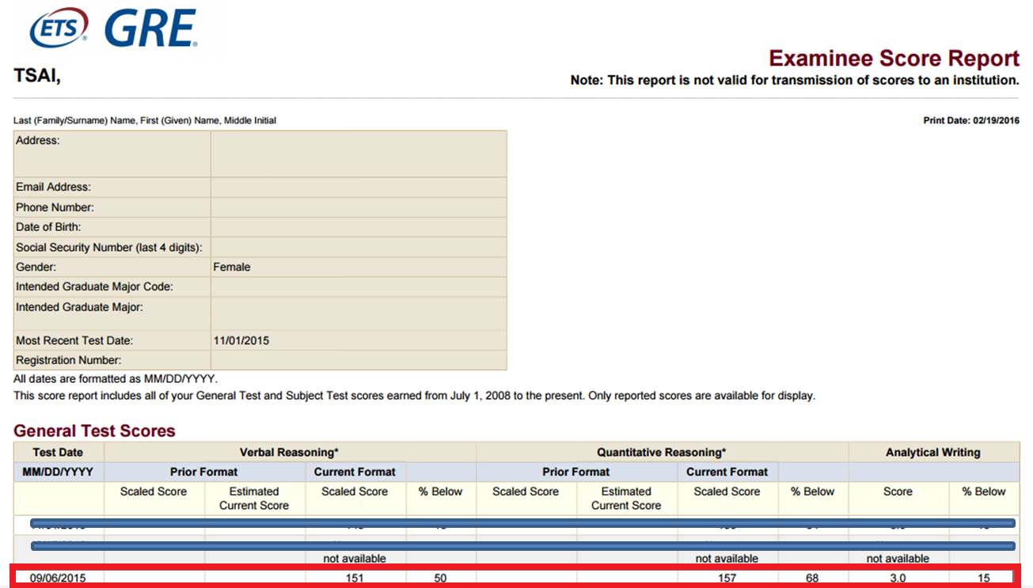Viewport: 1033px width, 588px height.
Task: Click the Email Address: label
Action: tap(53, 188)
